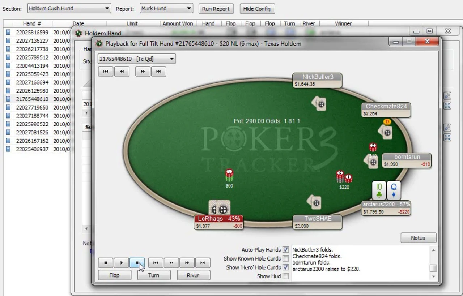
Task: Select TwoSHAE player nameplate
Action: pos(318,222)
